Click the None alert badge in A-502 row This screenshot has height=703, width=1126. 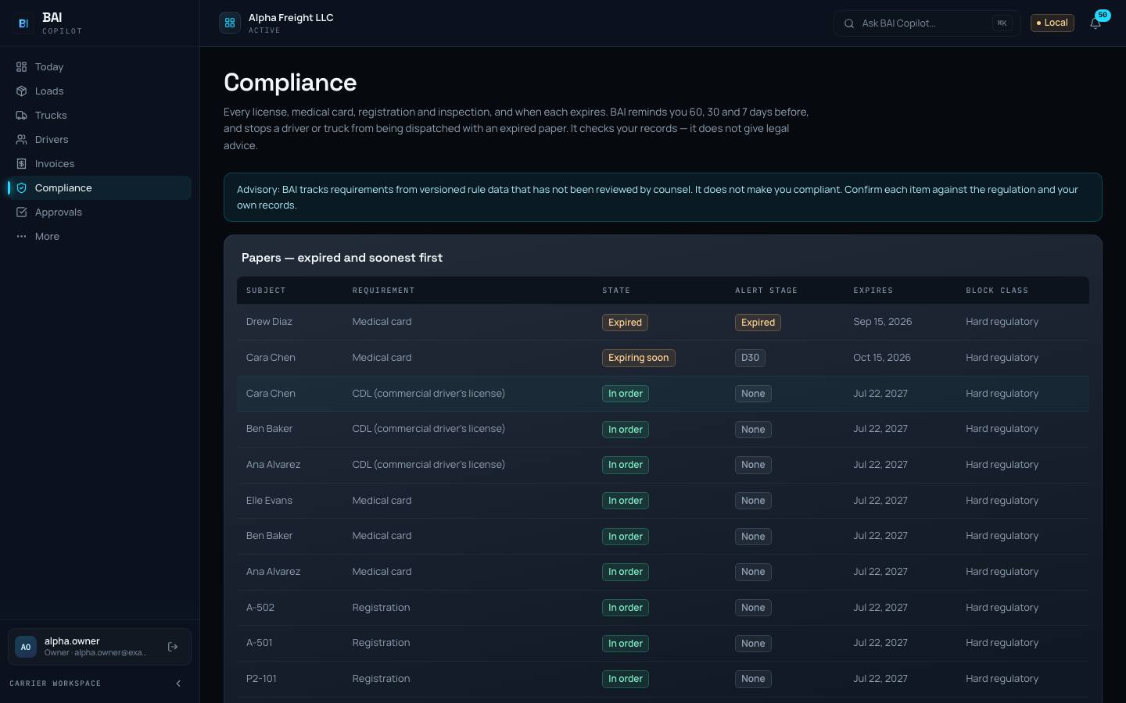753,608
